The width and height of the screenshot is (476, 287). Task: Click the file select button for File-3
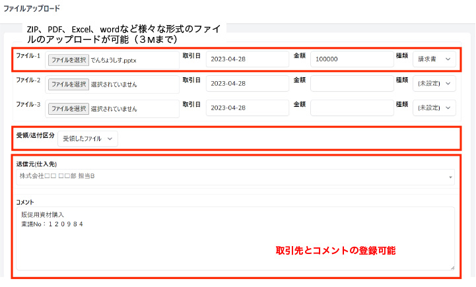click(x=69, y=108)
